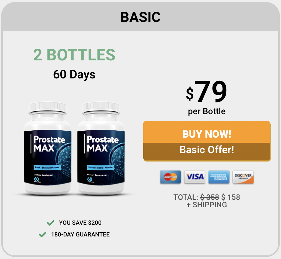Click the YOU SAVE $200 text
Image resolution: width=281 pixels, height=259 pixels.
80,223
